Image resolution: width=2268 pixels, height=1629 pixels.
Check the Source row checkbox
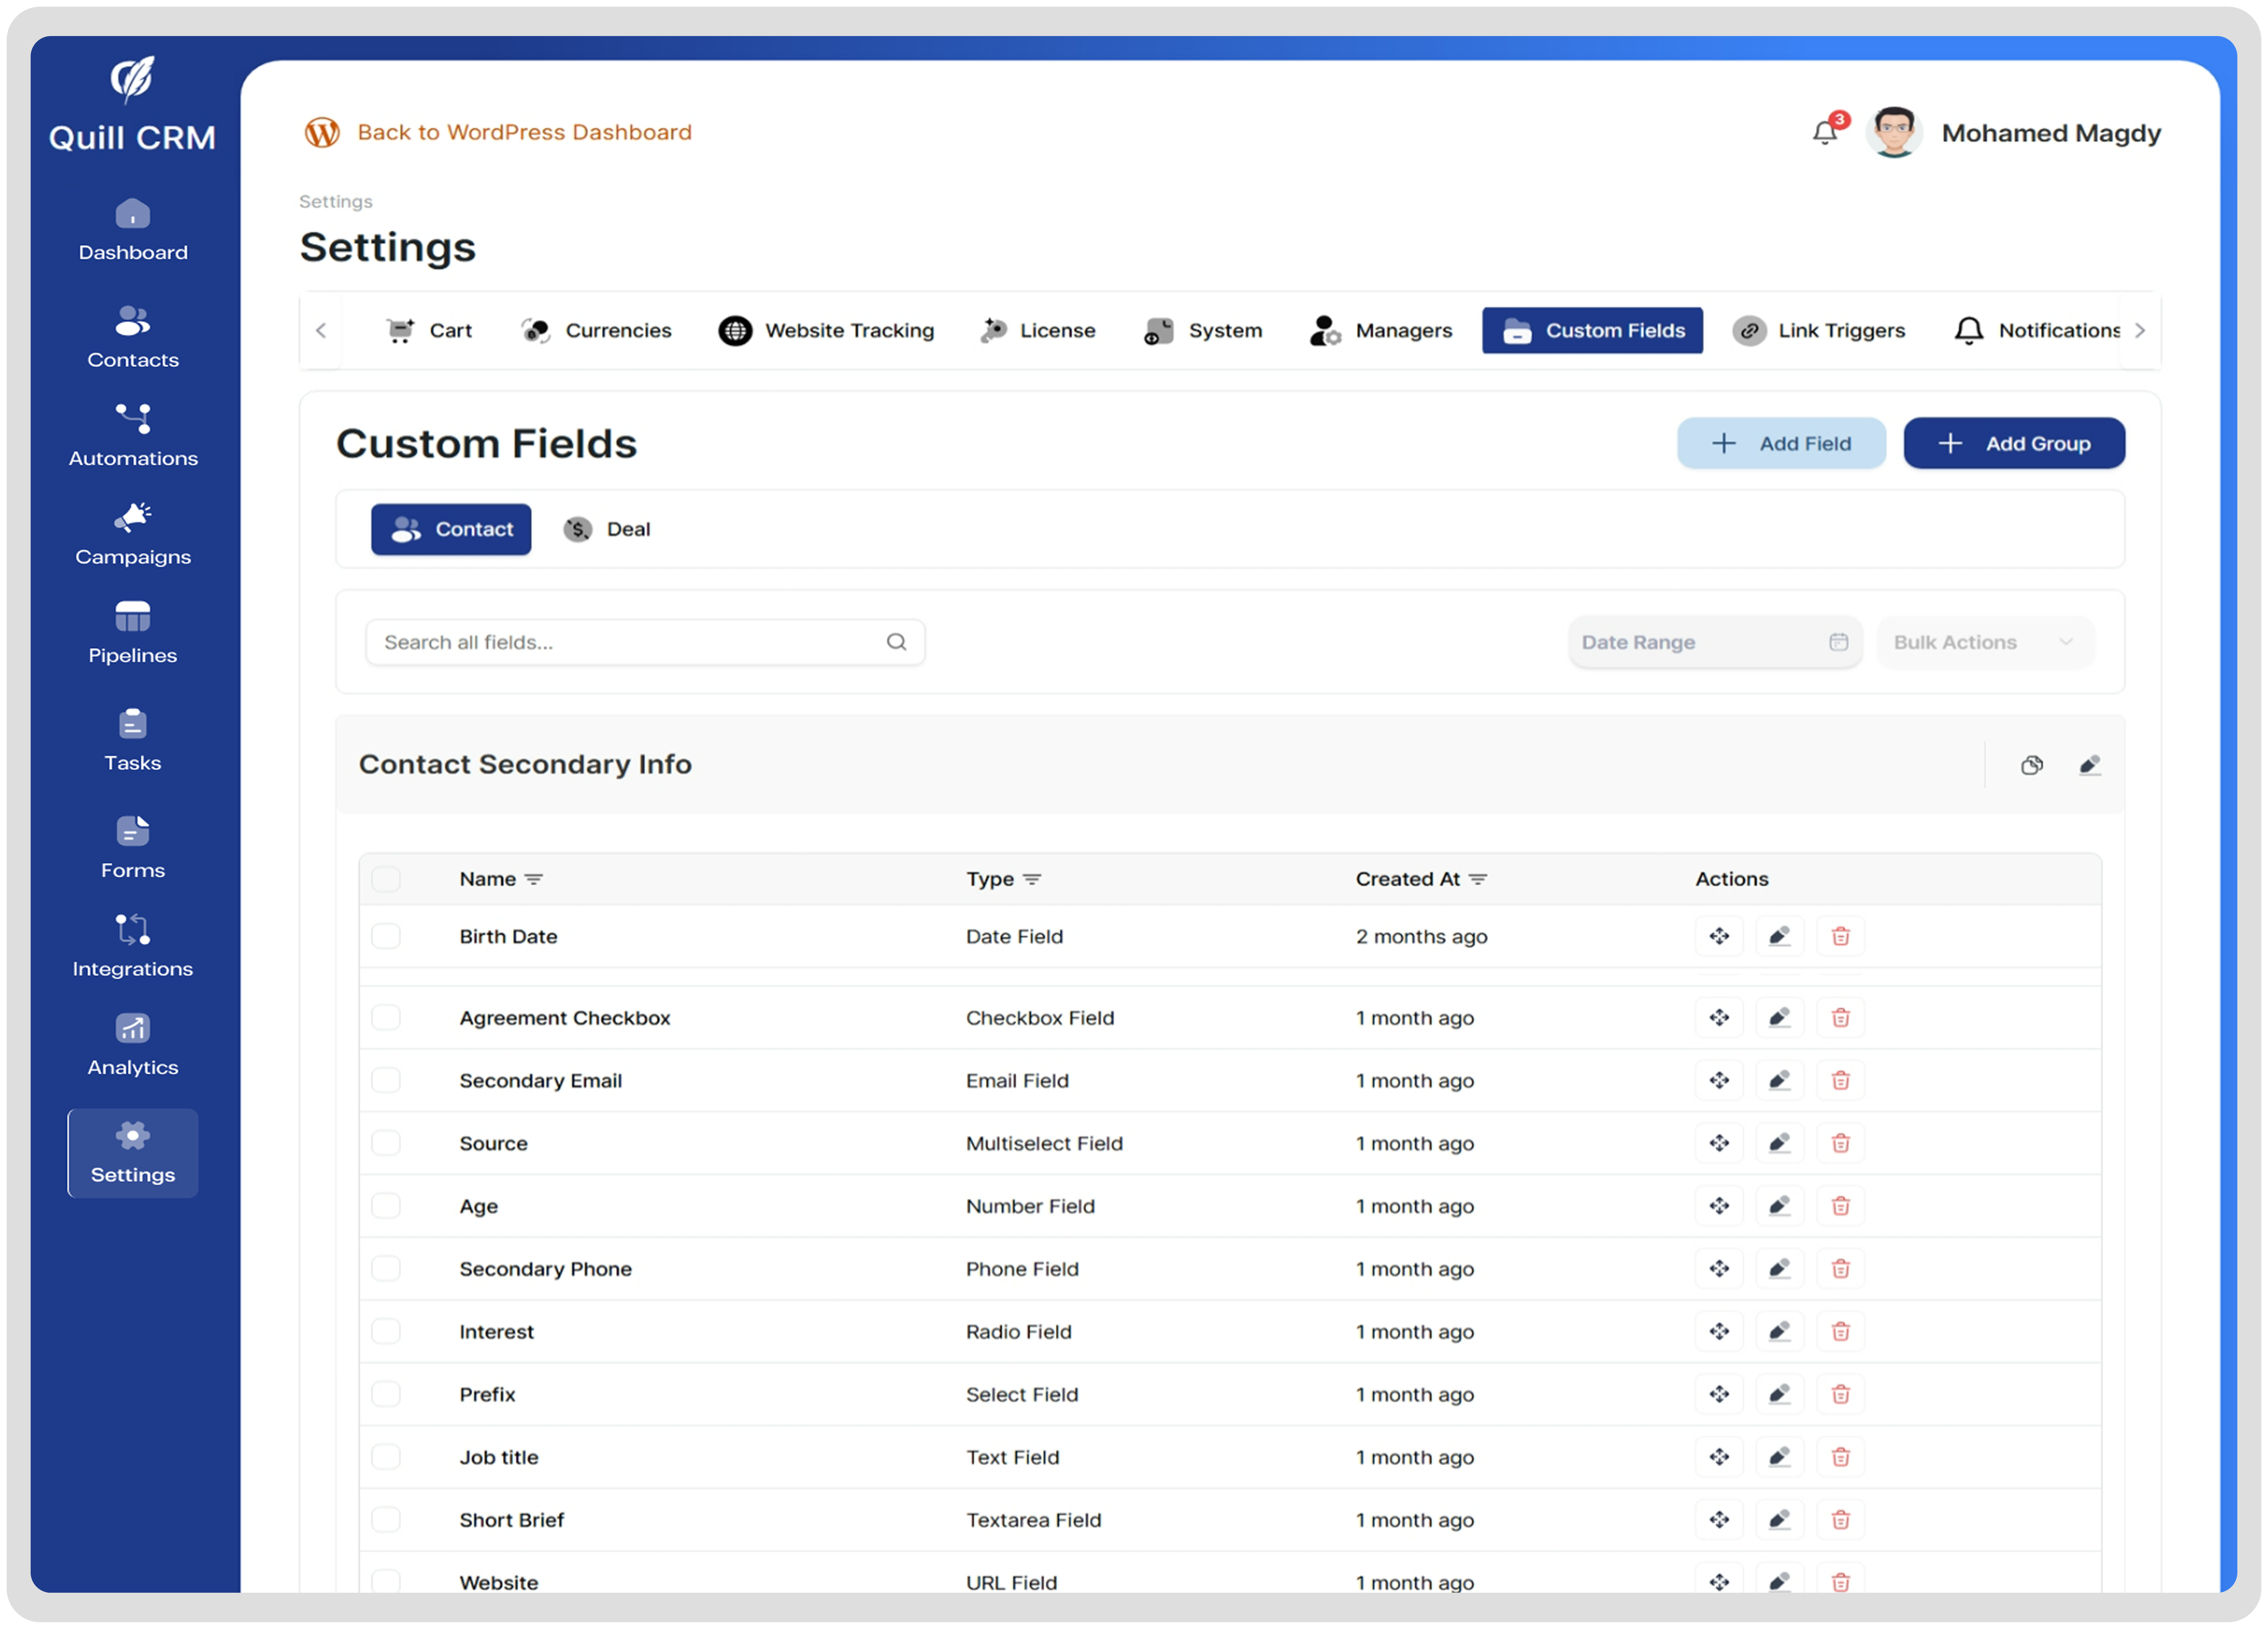click(386, 1143)
